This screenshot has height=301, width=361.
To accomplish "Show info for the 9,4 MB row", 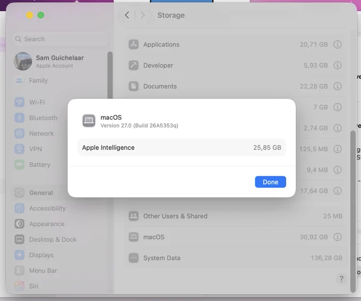I will (338, 170).
